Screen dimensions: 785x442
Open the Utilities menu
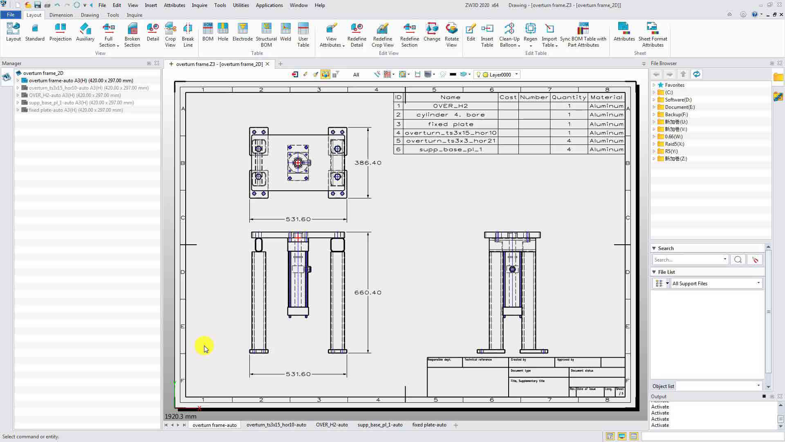[x=240, y=5]
